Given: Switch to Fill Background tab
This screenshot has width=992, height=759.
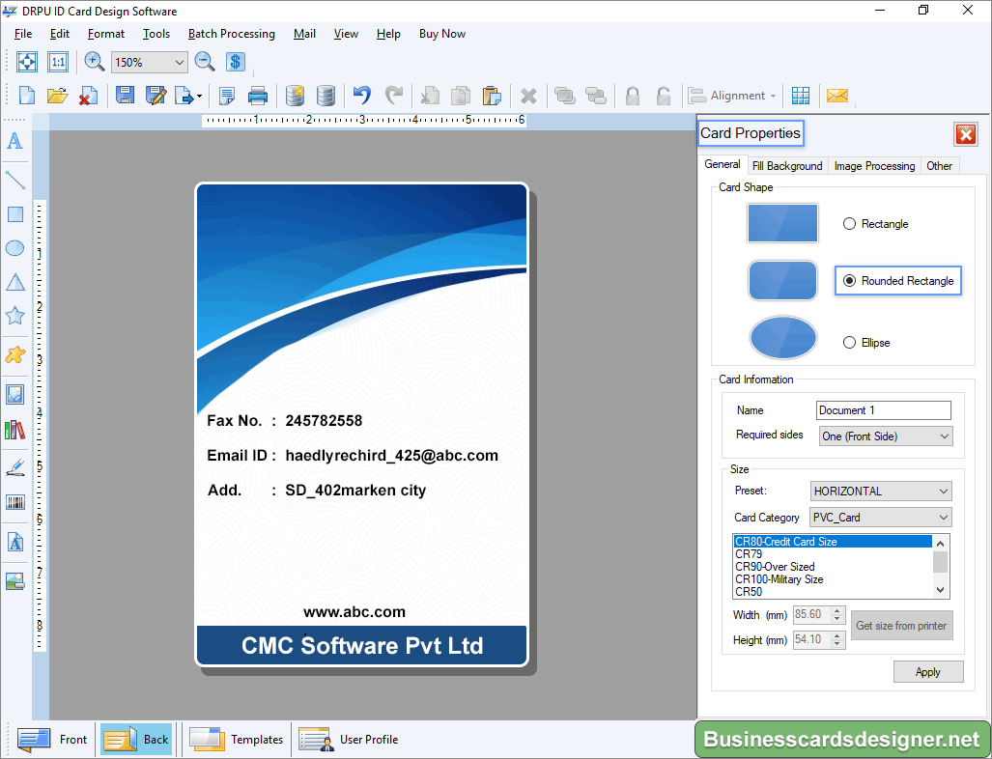Looking at the screenshot, I should tap(787, 166).
